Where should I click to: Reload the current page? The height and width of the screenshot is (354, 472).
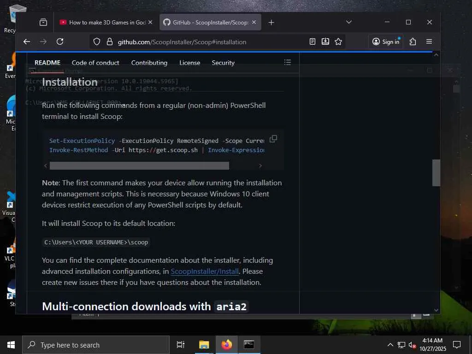[x=60, y=41]
